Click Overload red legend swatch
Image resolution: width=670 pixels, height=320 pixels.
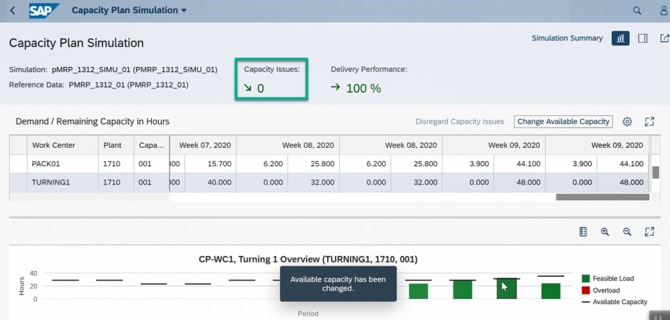click(x=586, y=291)
